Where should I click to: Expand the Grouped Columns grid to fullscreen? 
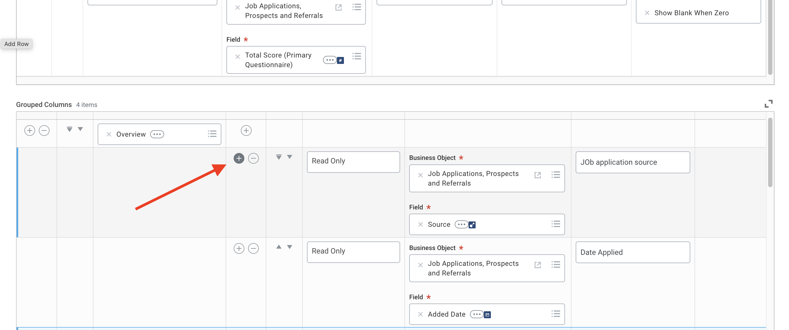[x=768, y=104]
